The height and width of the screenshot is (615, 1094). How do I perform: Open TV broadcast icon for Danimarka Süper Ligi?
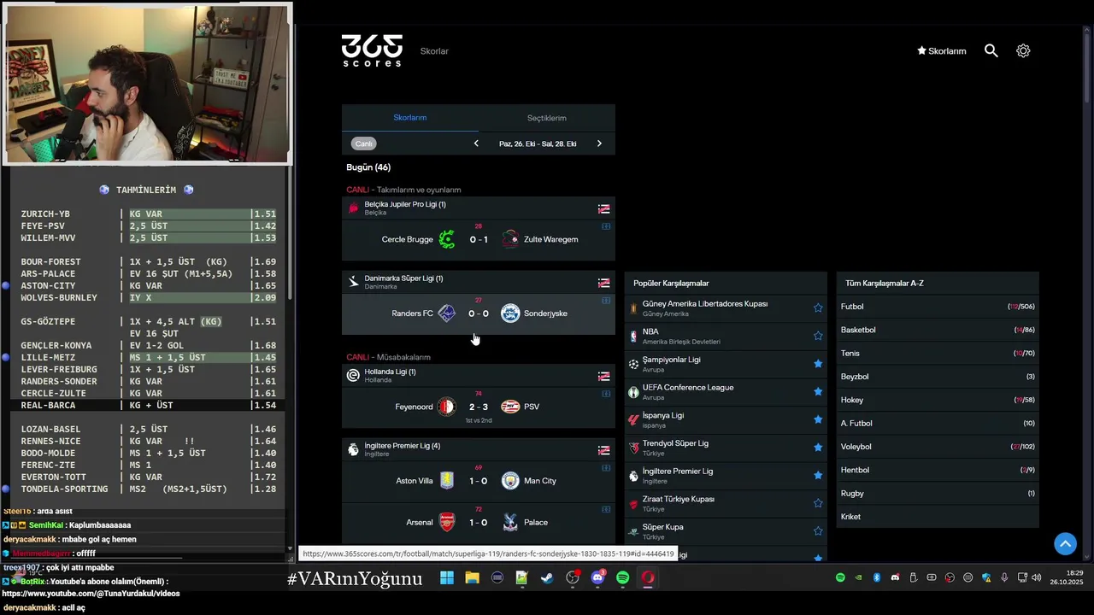[x=603, y=283]
